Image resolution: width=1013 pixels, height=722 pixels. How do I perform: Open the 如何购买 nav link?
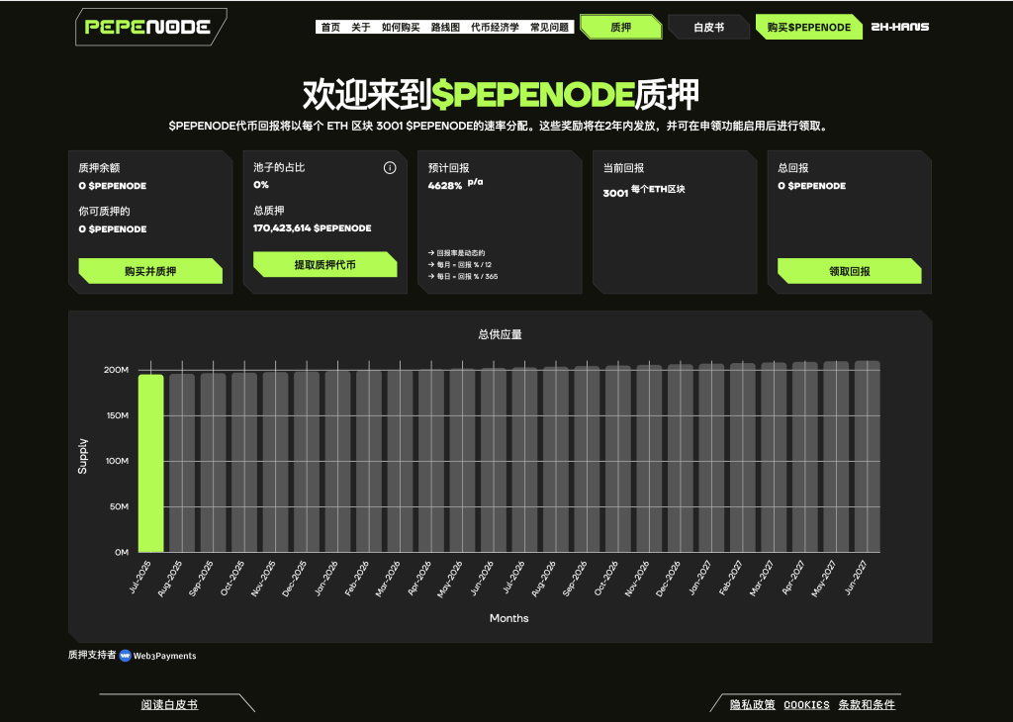click(x=401, y=27)
